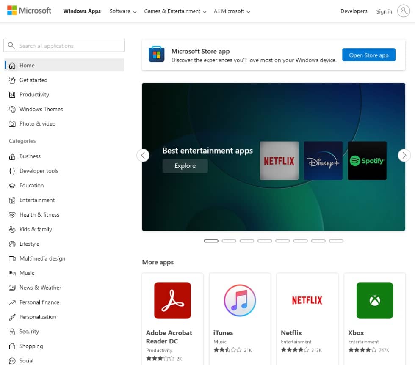This screenshot has height=365, width=415.
Task: Open the iTunes app card
Action: pyautogui.click(x=240, y=319)
